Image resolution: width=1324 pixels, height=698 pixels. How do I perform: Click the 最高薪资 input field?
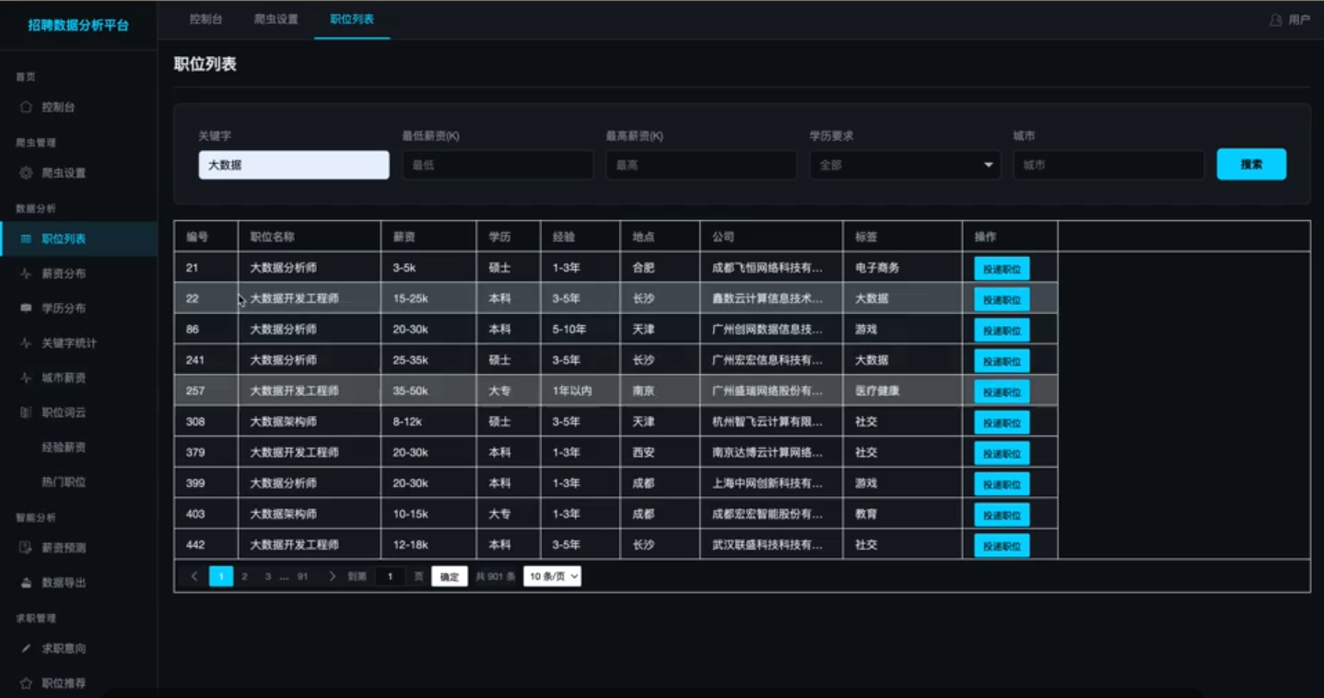coord(701,165)
